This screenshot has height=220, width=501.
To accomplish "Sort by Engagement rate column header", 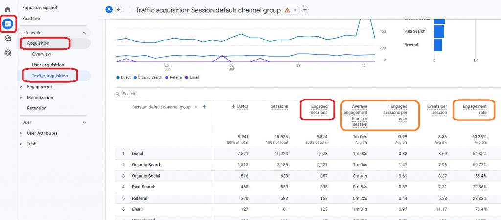I will pos(475,110).
